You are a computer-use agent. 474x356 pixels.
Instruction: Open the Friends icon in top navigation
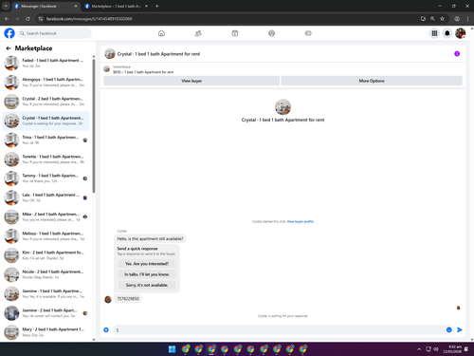coord(198,33)
